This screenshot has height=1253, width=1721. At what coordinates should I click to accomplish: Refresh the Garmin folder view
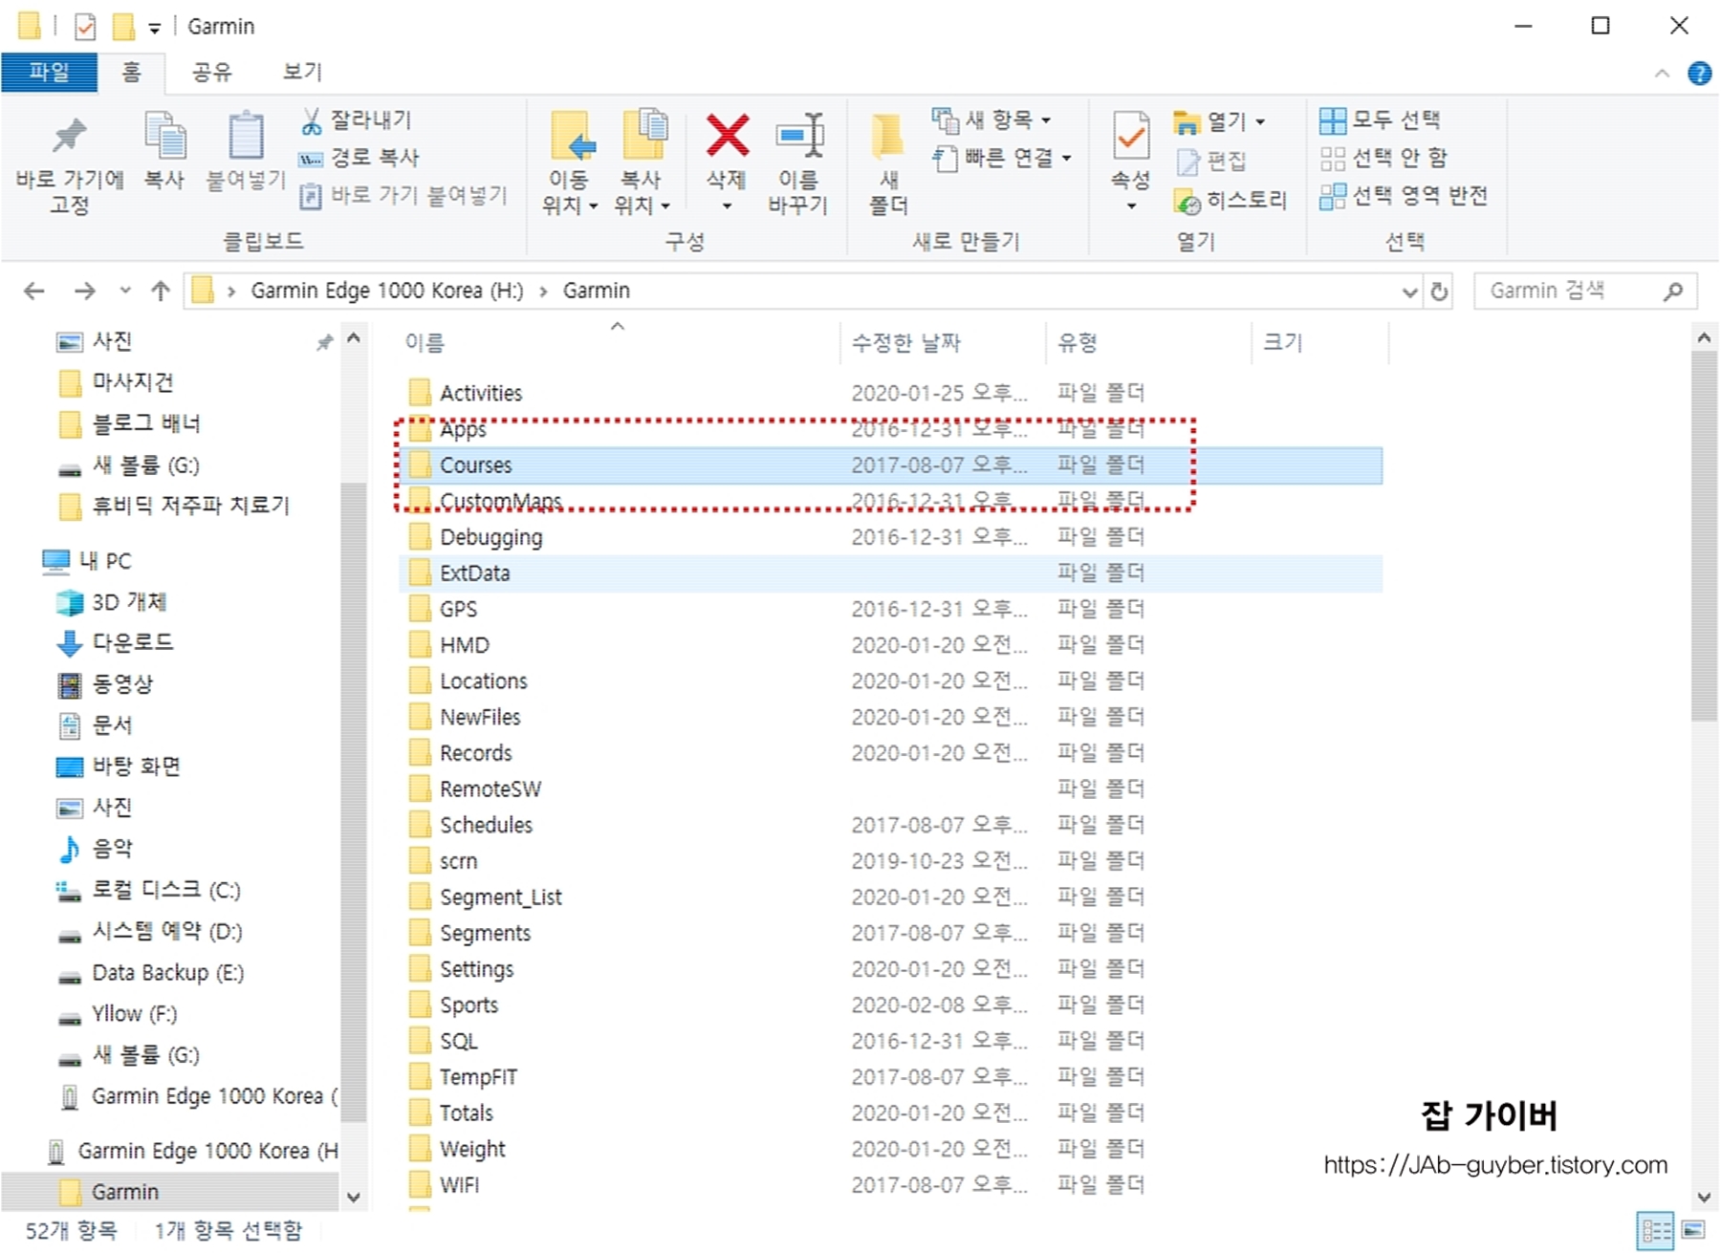[x=1439, y=292]
